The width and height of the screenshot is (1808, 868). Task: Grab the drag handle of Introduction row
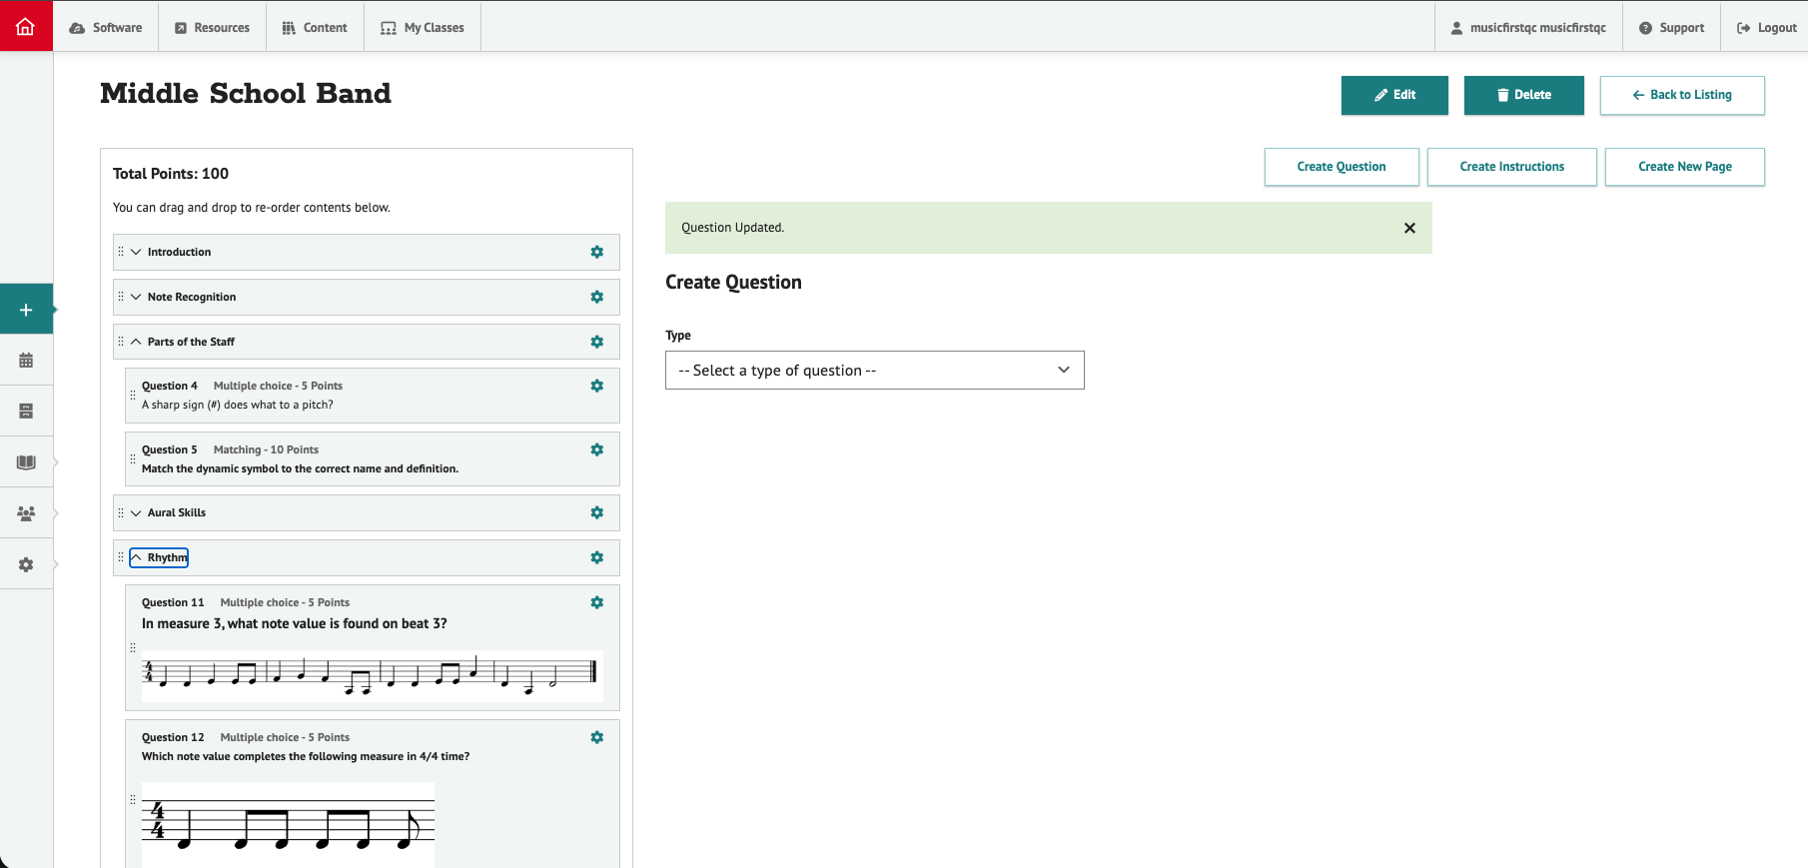point(121,252)
